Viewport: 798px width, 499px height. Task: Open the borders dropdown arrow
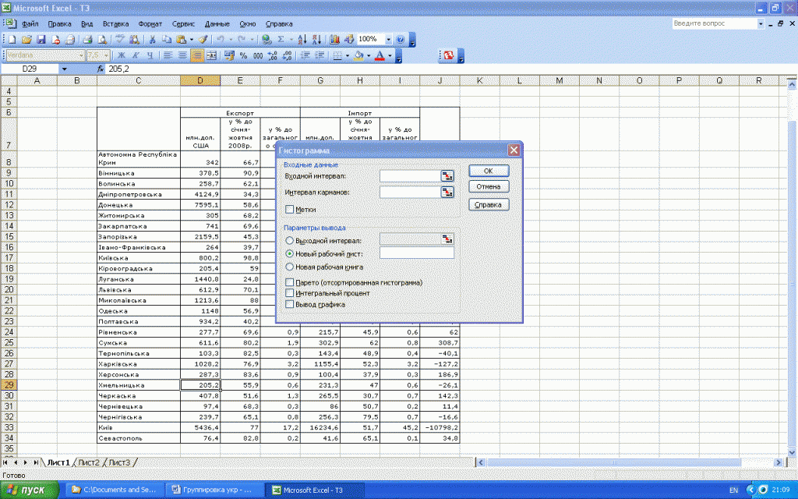point(348,55)
